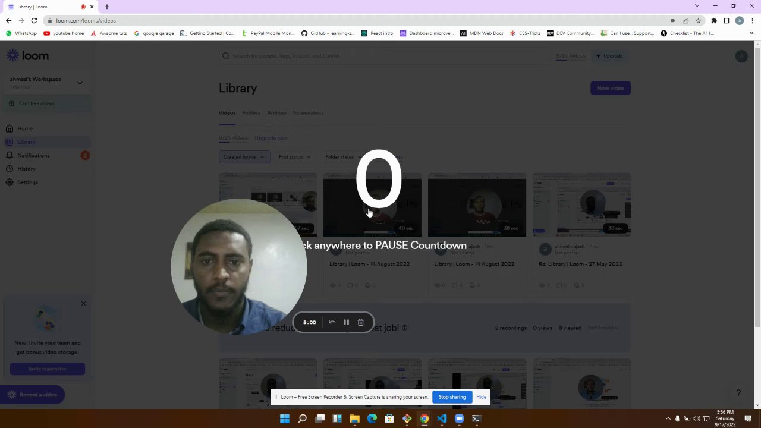Switch to the Archive tab

click(276, 112)
